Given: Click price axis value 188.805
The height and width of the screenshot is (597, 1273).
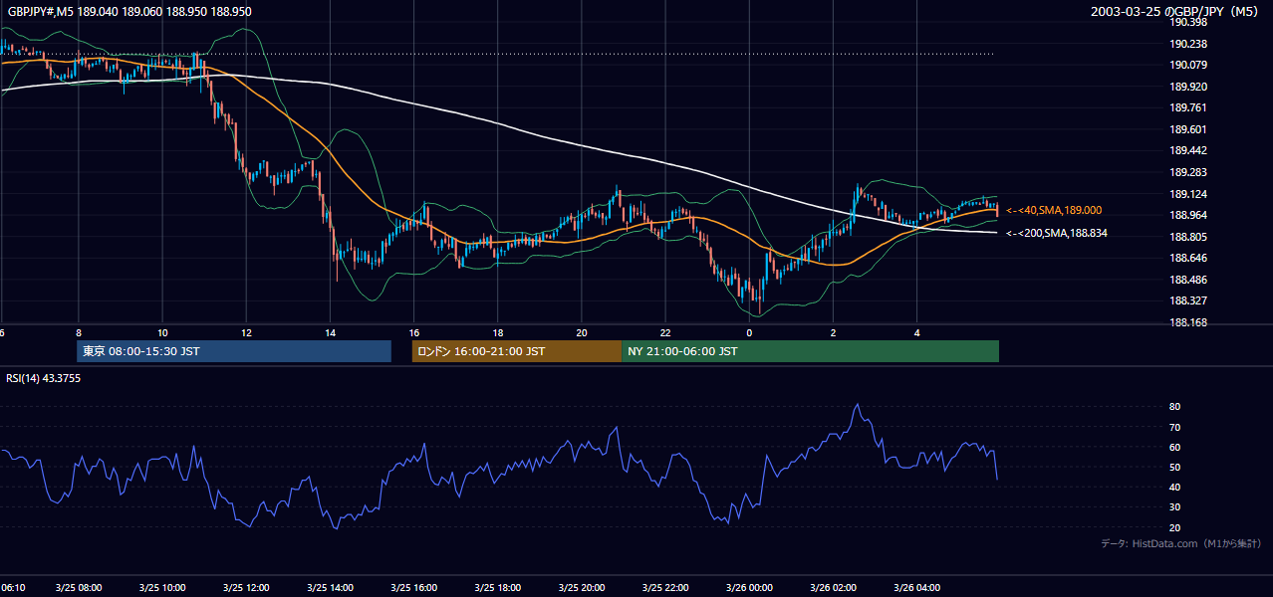Looking at the screenshot, I should pyautogui.click(x=1188, y=237).
